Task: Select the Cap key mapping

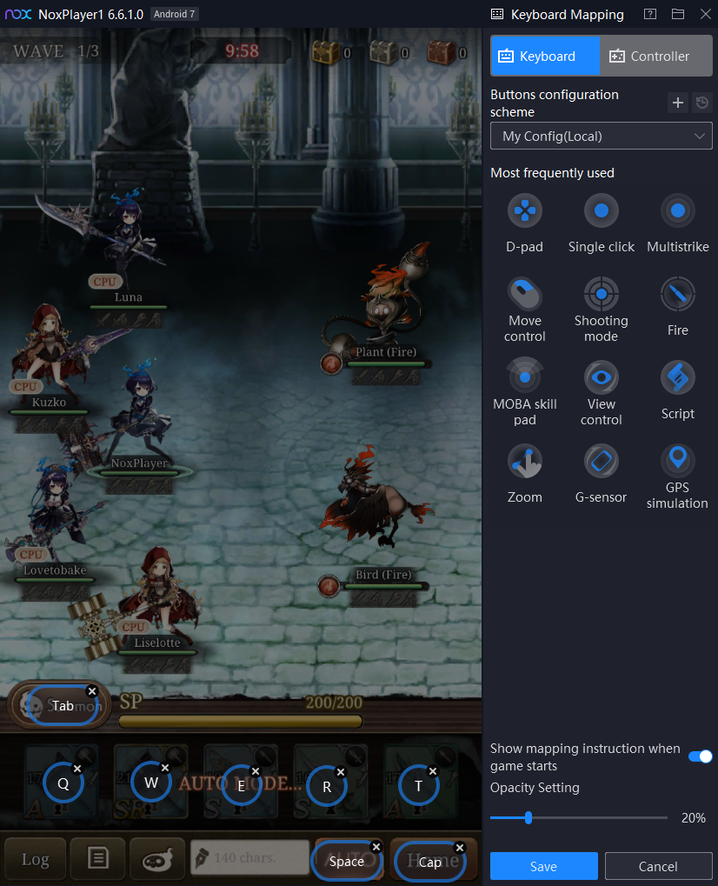Action: (430, 862)
